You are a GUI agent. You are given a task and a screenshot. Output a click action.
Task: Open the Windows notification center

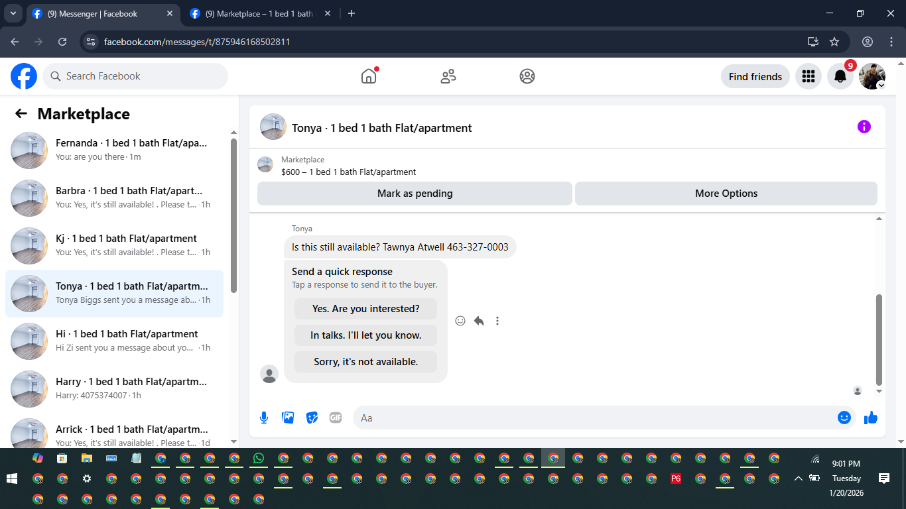click(884, 479)
